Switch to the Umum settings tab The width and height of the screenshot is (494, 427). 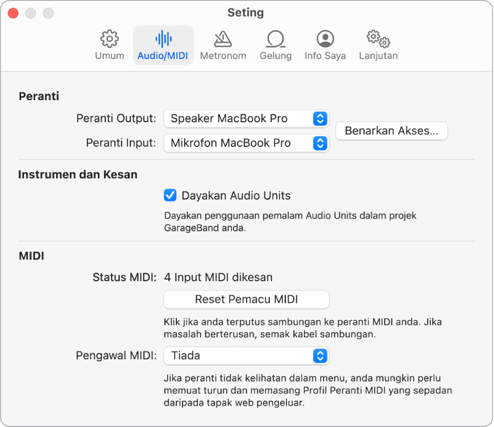point(109,45)
